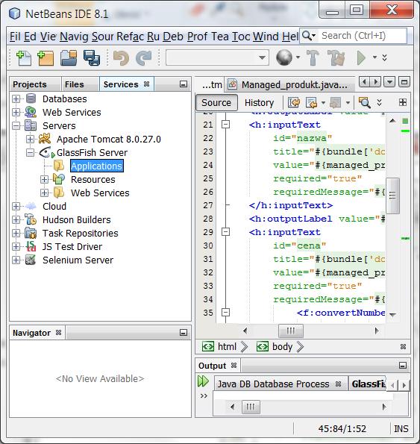Expand the Apache Tomcat node
The width and height of the screenshot is (420, 444).
tap(30, 139)
